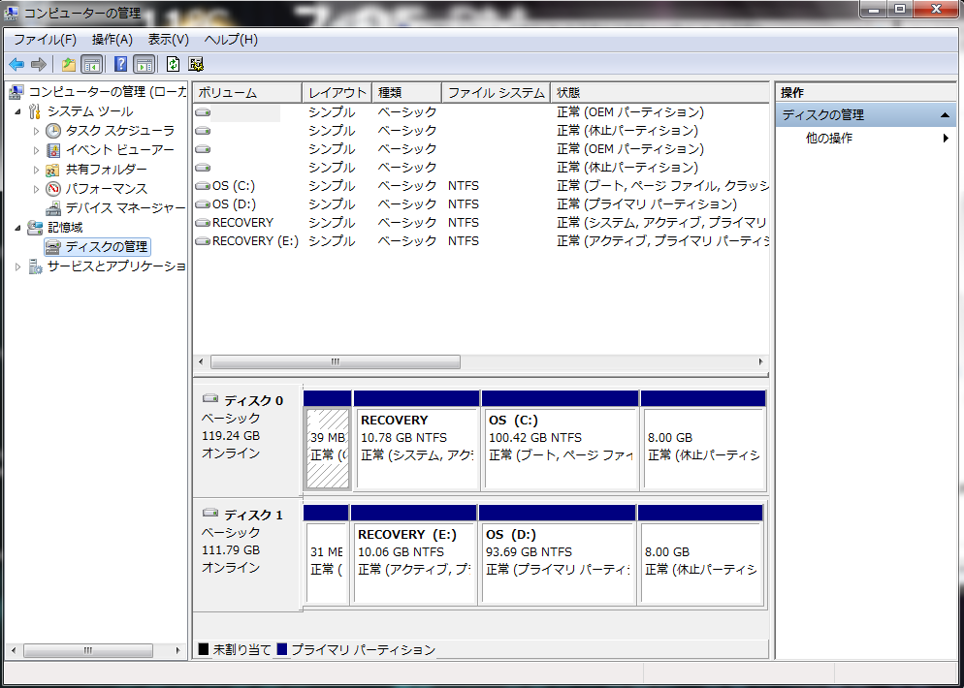964x688 pixels.
Task: Select the OS (D:) partition on Disk 1
Action: point(556,552)
